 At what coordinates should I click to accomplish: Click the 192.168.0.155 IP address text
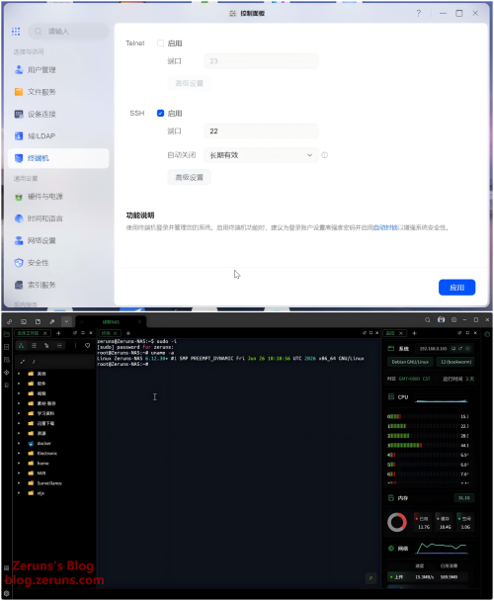[433, 349]
